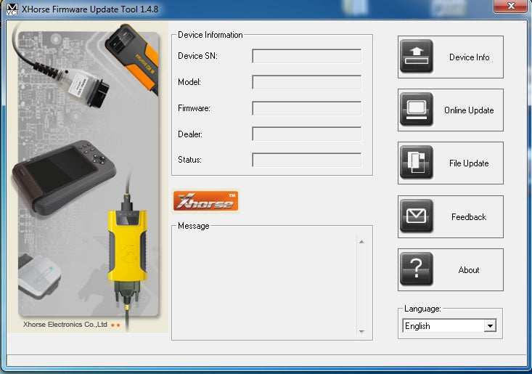532x374 pixels.
Task: Click the MVCI title bar app icon
Action: [12, 9]
